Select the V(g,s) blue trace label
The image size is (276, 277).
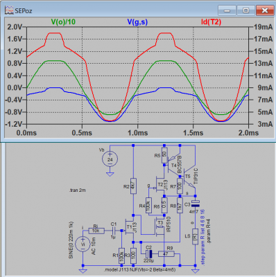click(x=137, y=22)
